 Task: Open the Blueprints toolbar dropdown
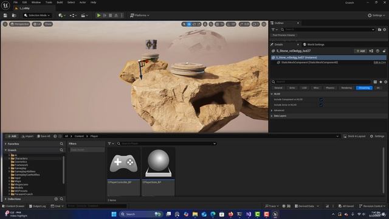tap(73, 15)
